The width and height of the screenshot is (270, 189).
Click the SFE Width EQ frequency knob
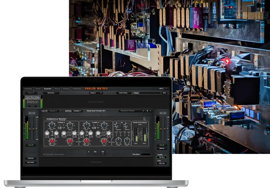[127, 125]
